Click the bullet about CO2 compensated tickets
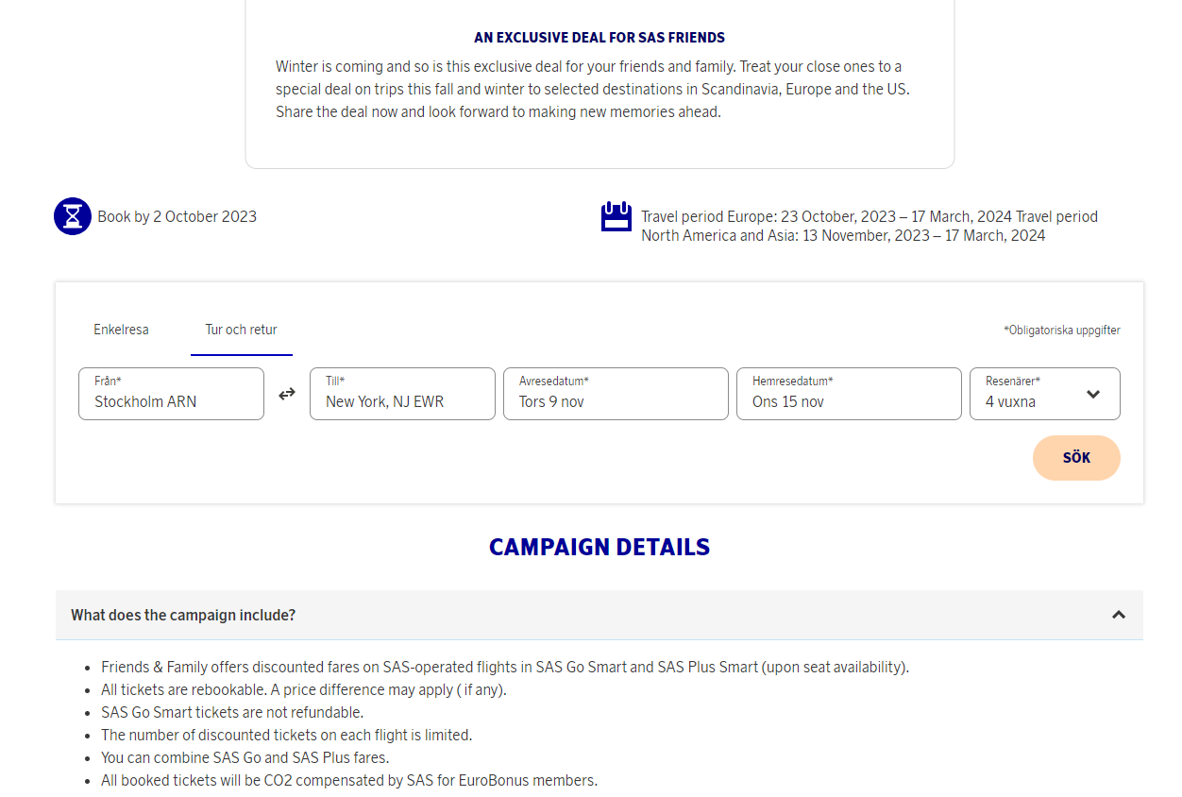 point(349,780)
